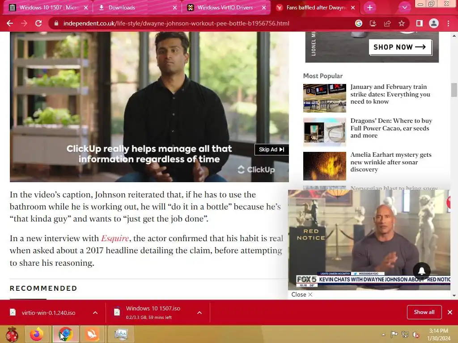
Task: Click the Chrome taskbar icon
Action: pos(66,334)
